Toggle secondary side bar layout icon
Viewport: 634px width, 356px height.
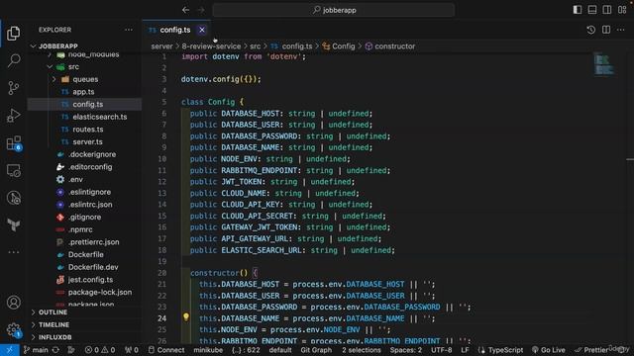coord(607,10)
